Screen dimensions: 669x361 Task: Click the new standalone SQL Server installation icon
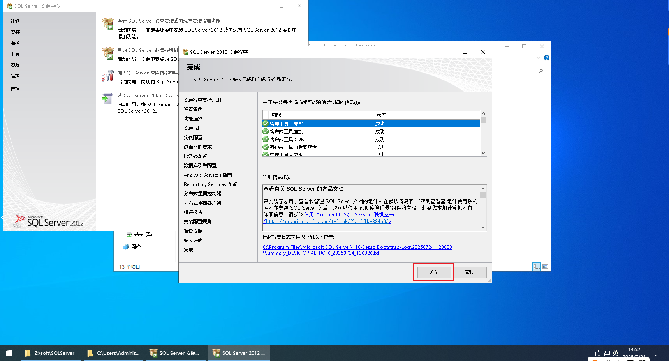pos(108,24)
